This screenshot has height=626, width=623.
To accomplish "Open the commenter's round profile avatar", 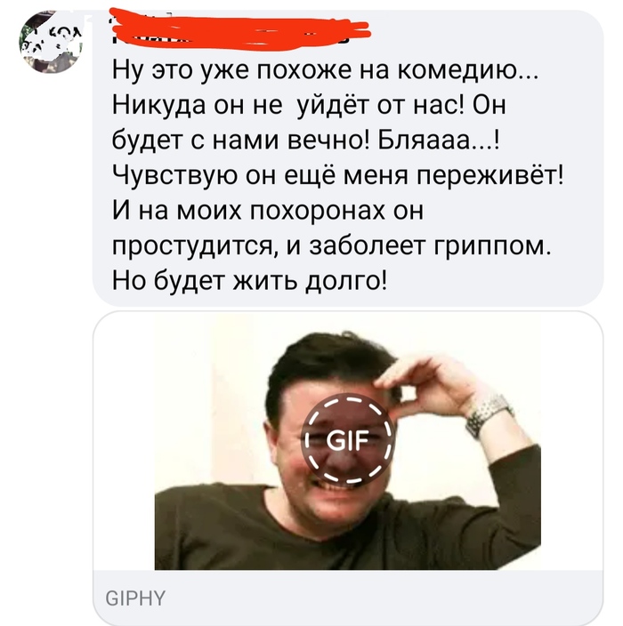I will pos(51,42).
